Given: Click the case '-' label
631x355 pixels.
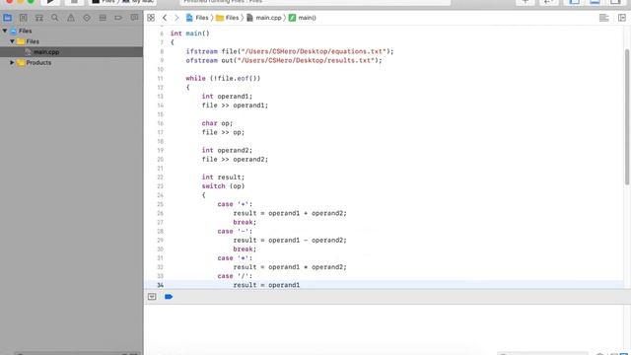Looking at the screenshot, I should click(x=235, y=231).
